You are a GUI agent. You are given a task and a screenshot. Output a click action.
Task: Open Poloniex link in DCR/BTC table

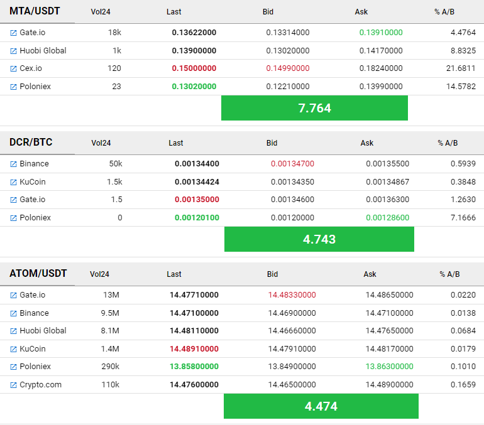click(x=35, y=218)
